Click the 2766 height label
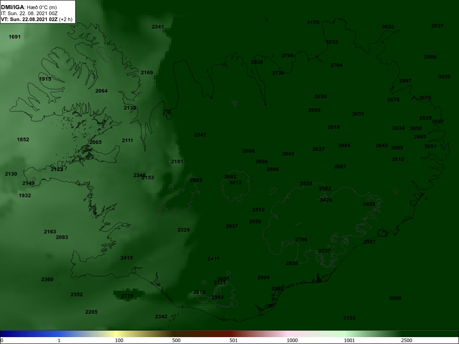 coord(288,55)
